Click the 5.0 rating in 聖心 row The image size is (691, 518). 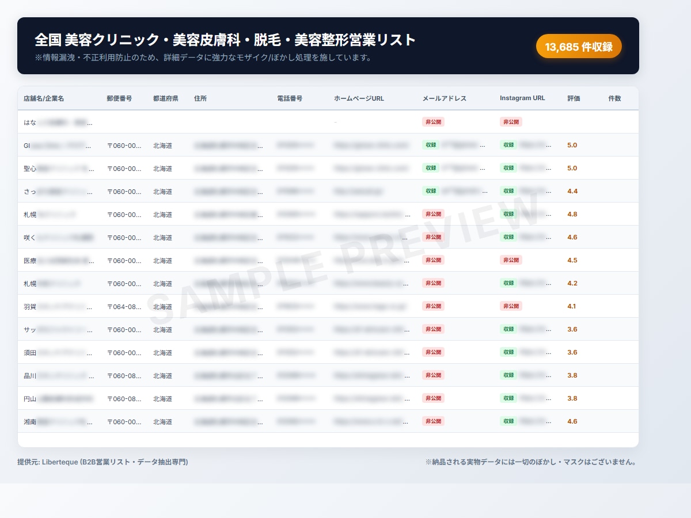[572, 168]
